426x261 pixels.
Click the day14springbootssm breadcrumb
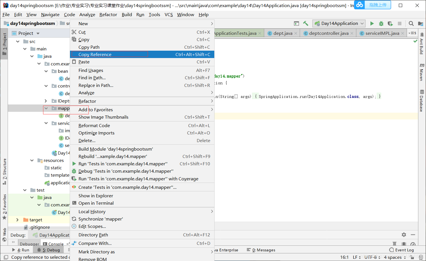tap(29, 23)
